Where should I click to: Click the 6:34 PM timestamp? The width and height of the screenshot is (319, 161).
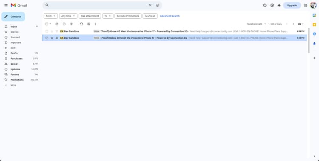pyautogui.click(x=300, y=31)
